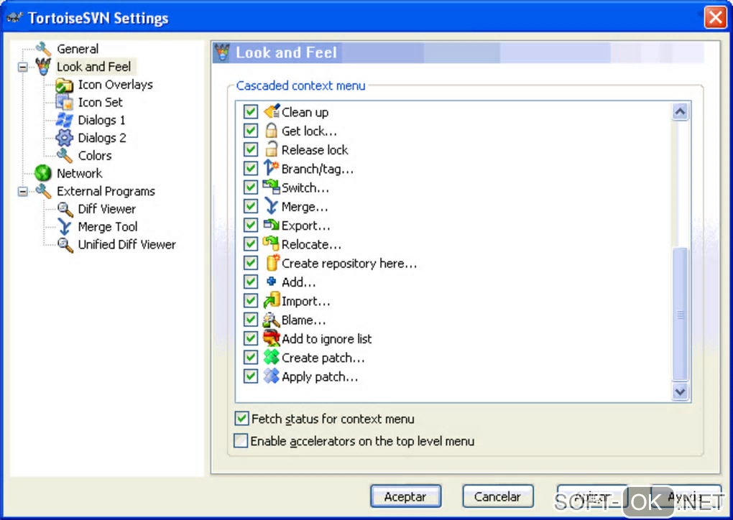Select the Unified Diff Viewer tree item
Image resolution: width=733 pixels, height=520 pixels.
click(x=127, y=244)
